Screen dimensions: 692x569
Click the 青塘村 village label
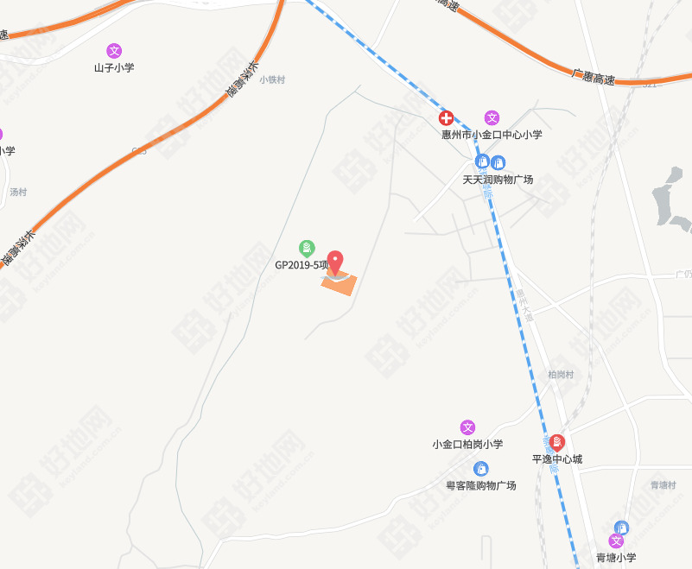[663, 485]
